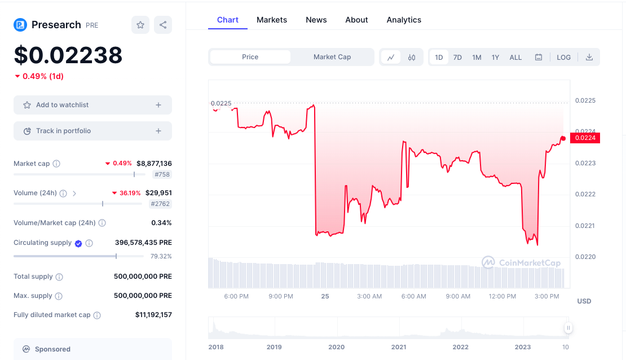Open the Markets tab
Image resolution: width=626 pixels, height=360 pixels.
272,20
